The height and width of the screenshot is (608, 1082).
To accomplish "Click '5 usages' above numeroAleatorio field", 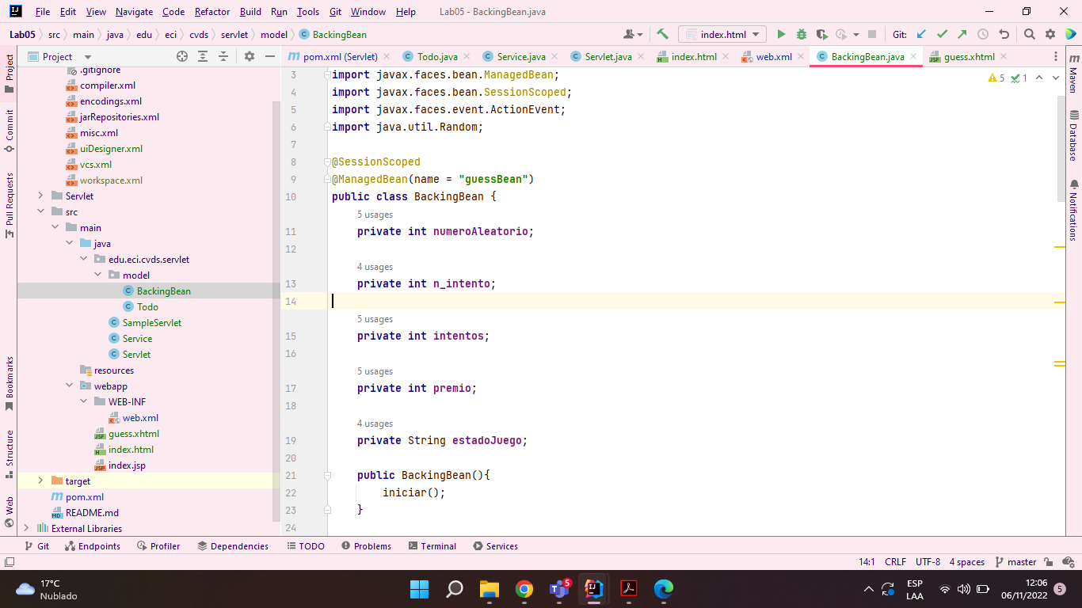I will tap(375, 214).
